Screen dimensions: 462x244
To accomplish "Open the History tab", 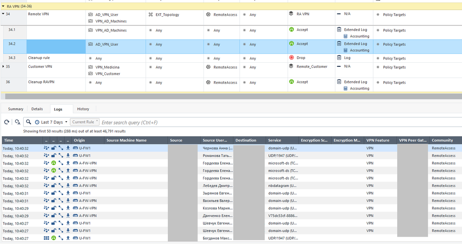I will tap(83, 109).
